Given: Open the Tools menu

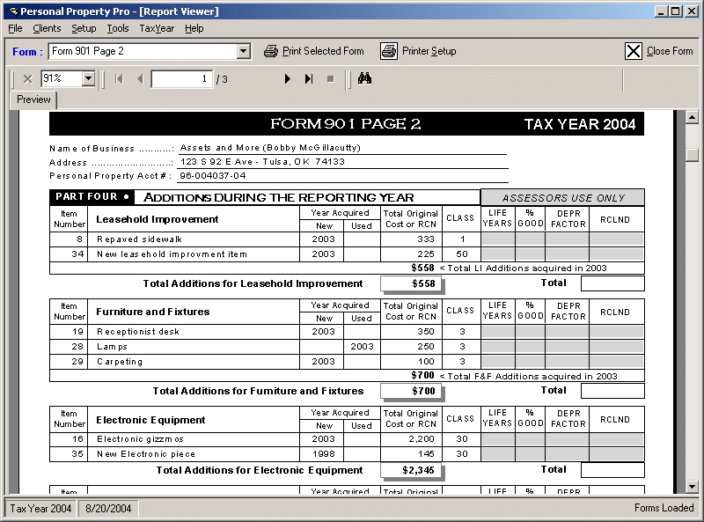Looking at the screenshot, I should coord(118,28).
